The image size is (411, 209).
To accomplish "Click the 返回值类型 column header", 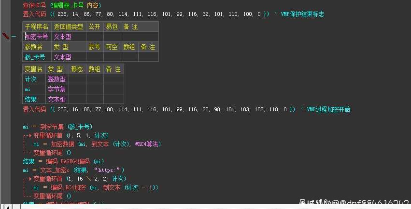I will (x=69, y=26).
